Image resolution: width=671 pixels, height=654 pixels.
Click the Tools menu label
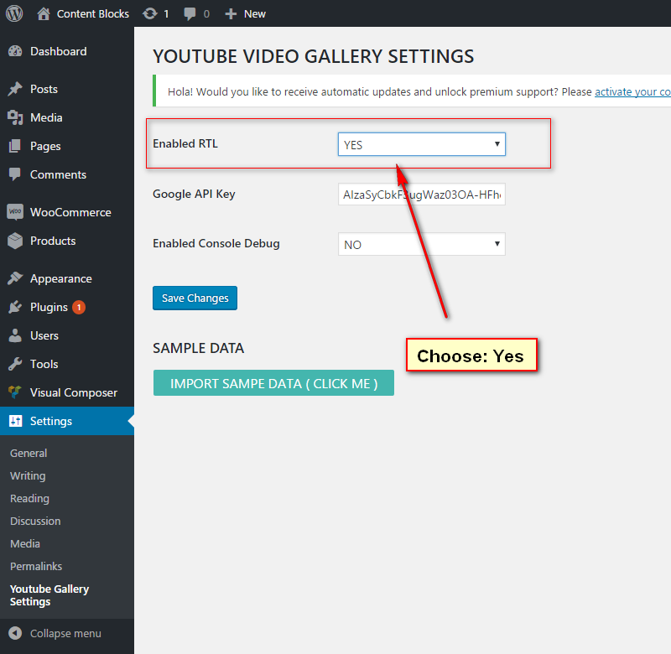tap(44, 364)
